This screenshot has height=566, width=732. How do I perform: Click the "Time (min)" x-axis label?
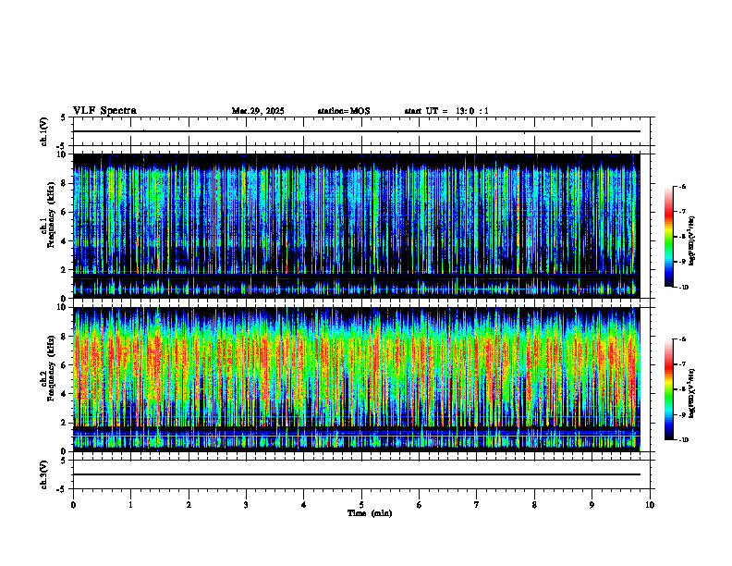pyautogui.click(x=370, y=513)
